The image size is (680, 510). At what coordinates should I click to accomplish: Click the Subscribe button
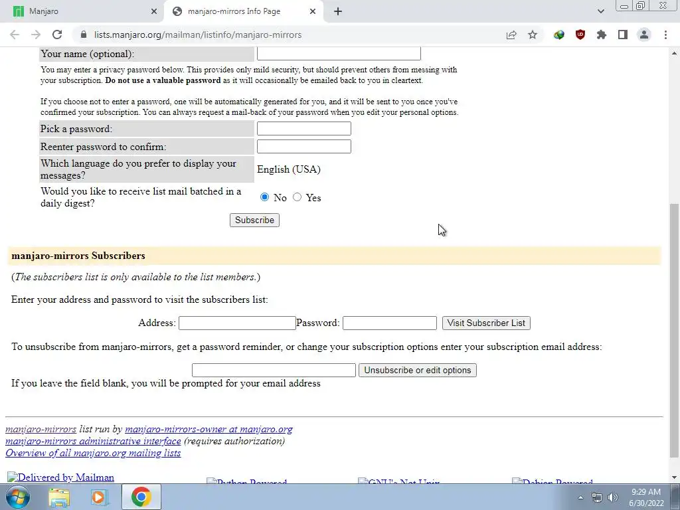click(x=254, y=220)
